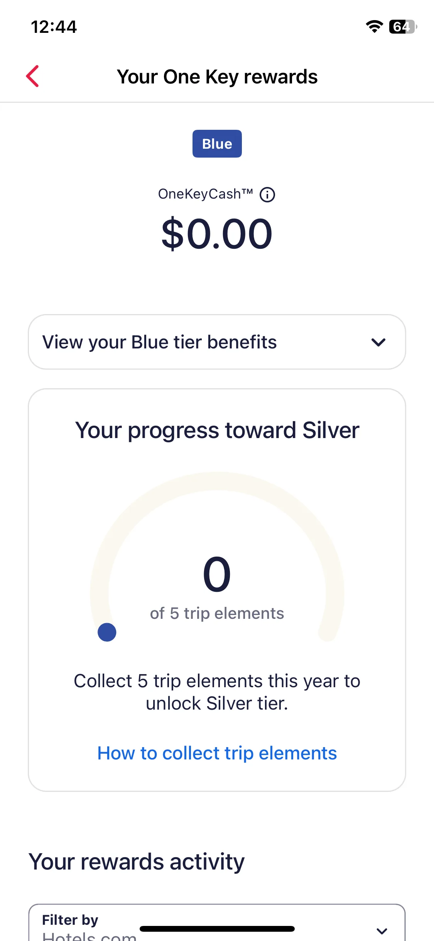This screenshot has width=434, height=941.
Task: Tap the Wi-Fi status icon
Action: point(374,27)
